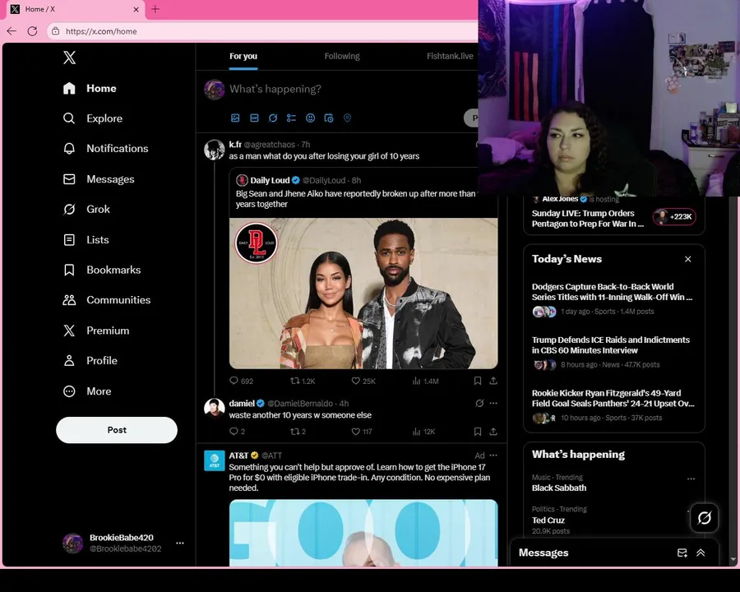The width and height of the screenshot is (740, 592).
Task: Open Lists in the sidebar
Action: (x=86, y=240)
